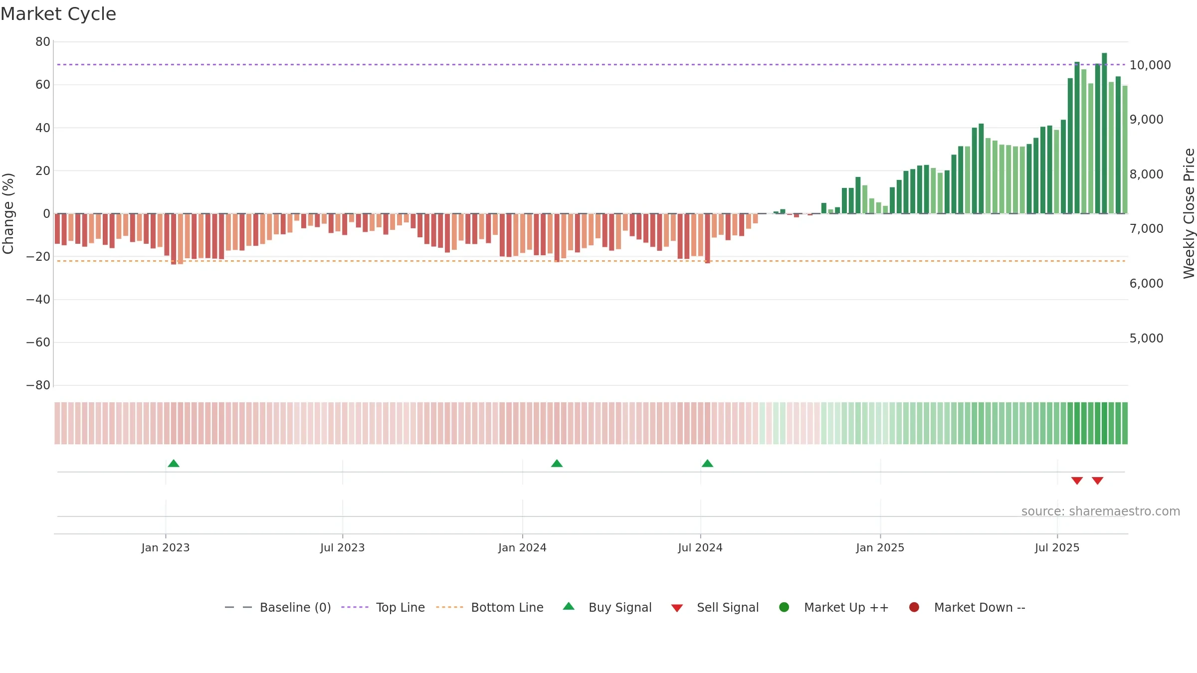Click the tallest green bar above the top line
This screenshot has width=1197, height=673.
1104,133
